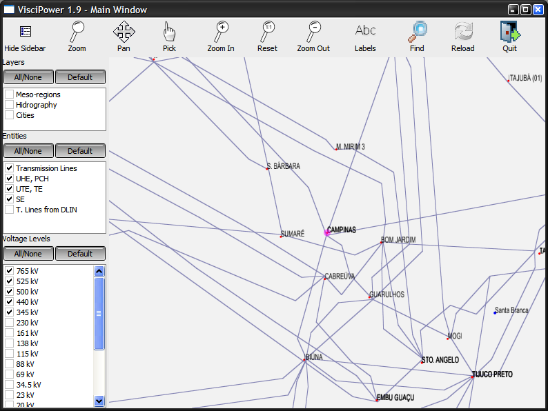This screenshot has height=411, width=548.
Task: Check 138 kV voltage level
Action: click(10, 343)
